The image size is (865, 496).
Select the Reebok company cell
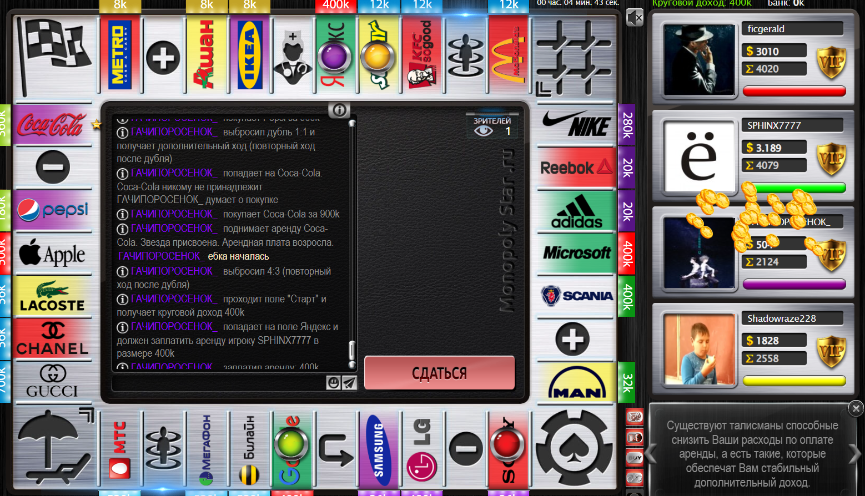(576, 168)
